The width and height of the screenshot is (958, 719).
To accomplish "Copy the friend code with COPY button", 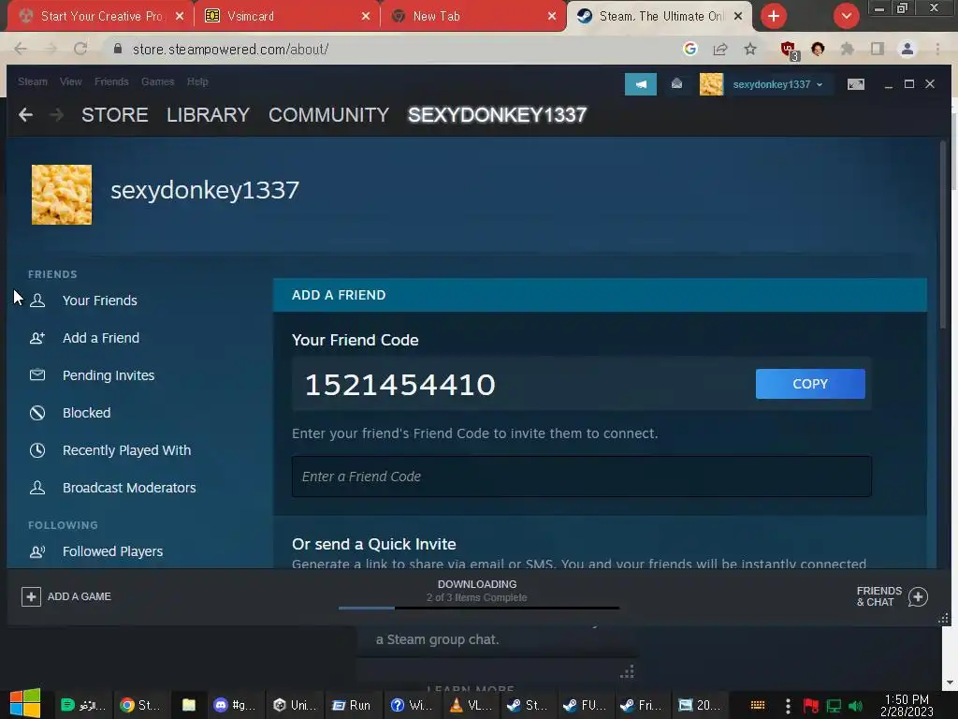I will click(x=810, y=384).
